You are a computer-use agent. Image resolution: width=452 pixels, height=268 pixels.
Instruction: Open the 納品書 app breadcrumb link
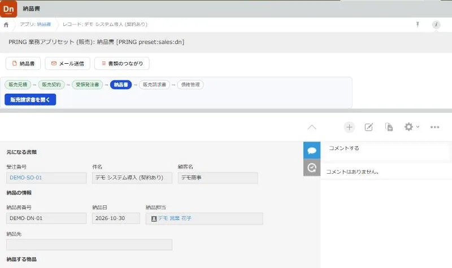[44, 24]
